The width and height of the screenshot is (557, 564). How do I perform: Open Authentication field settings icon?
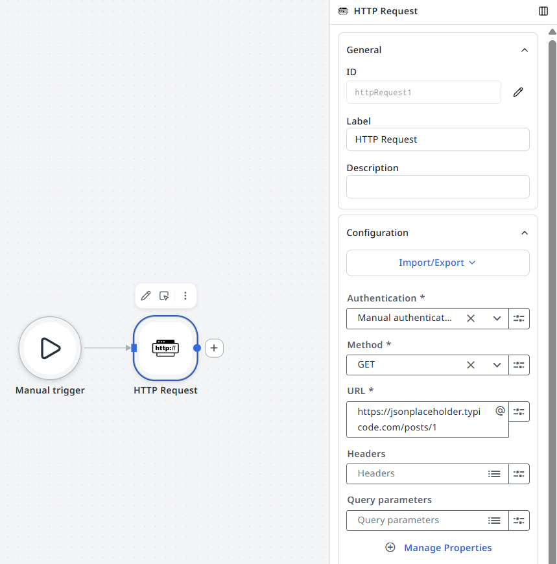tap(519, 318)
